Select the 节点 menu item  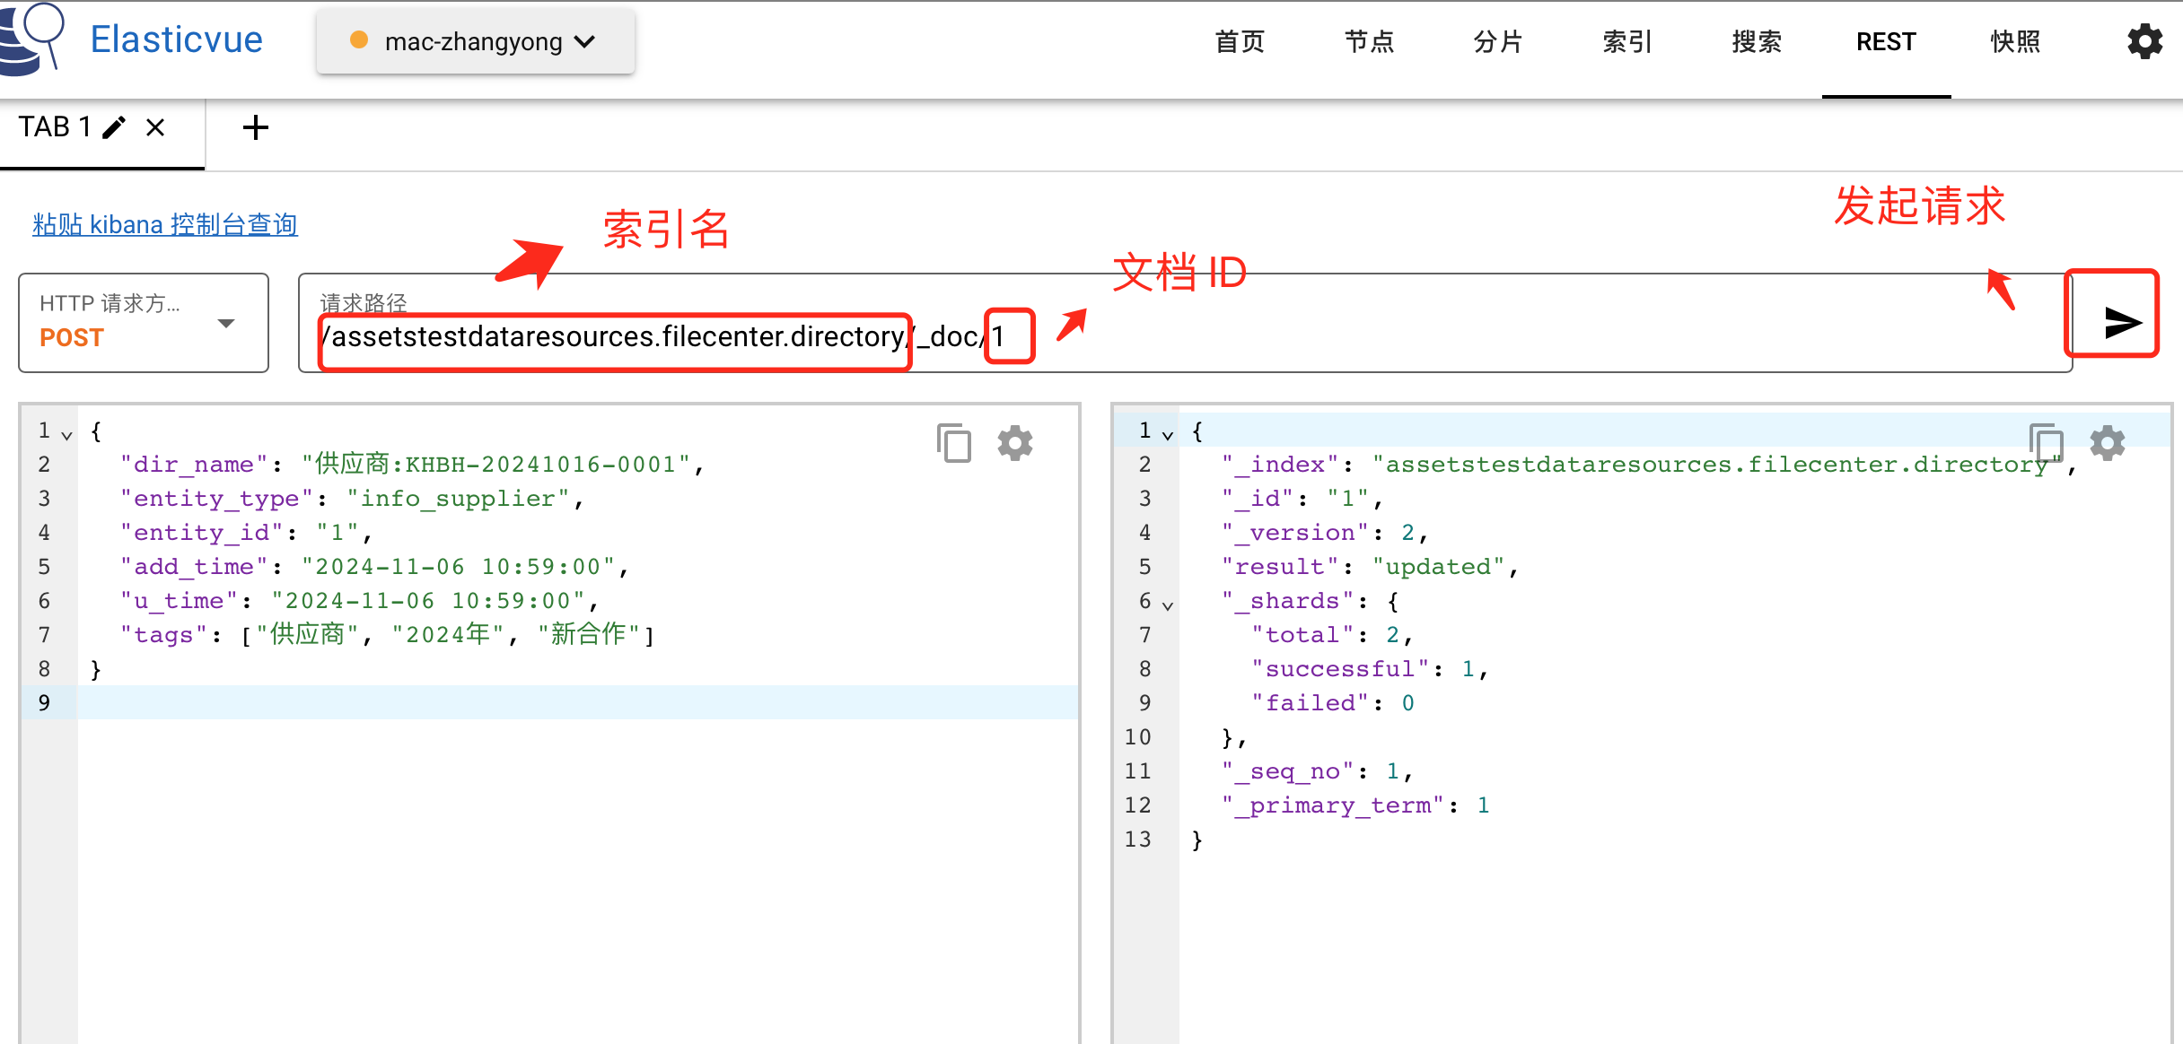(x=1368, y=41)
